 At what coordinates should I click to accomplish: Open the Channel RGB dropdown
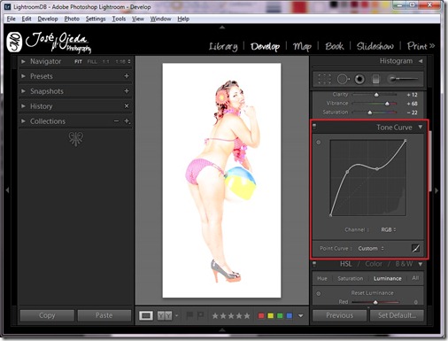pos(389,229)
